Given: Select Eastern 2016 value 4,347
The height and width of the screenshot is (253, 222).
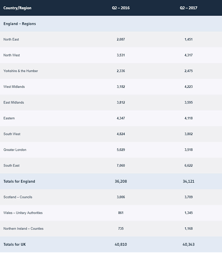Looking at the screenshot, I should pos(121,118).
